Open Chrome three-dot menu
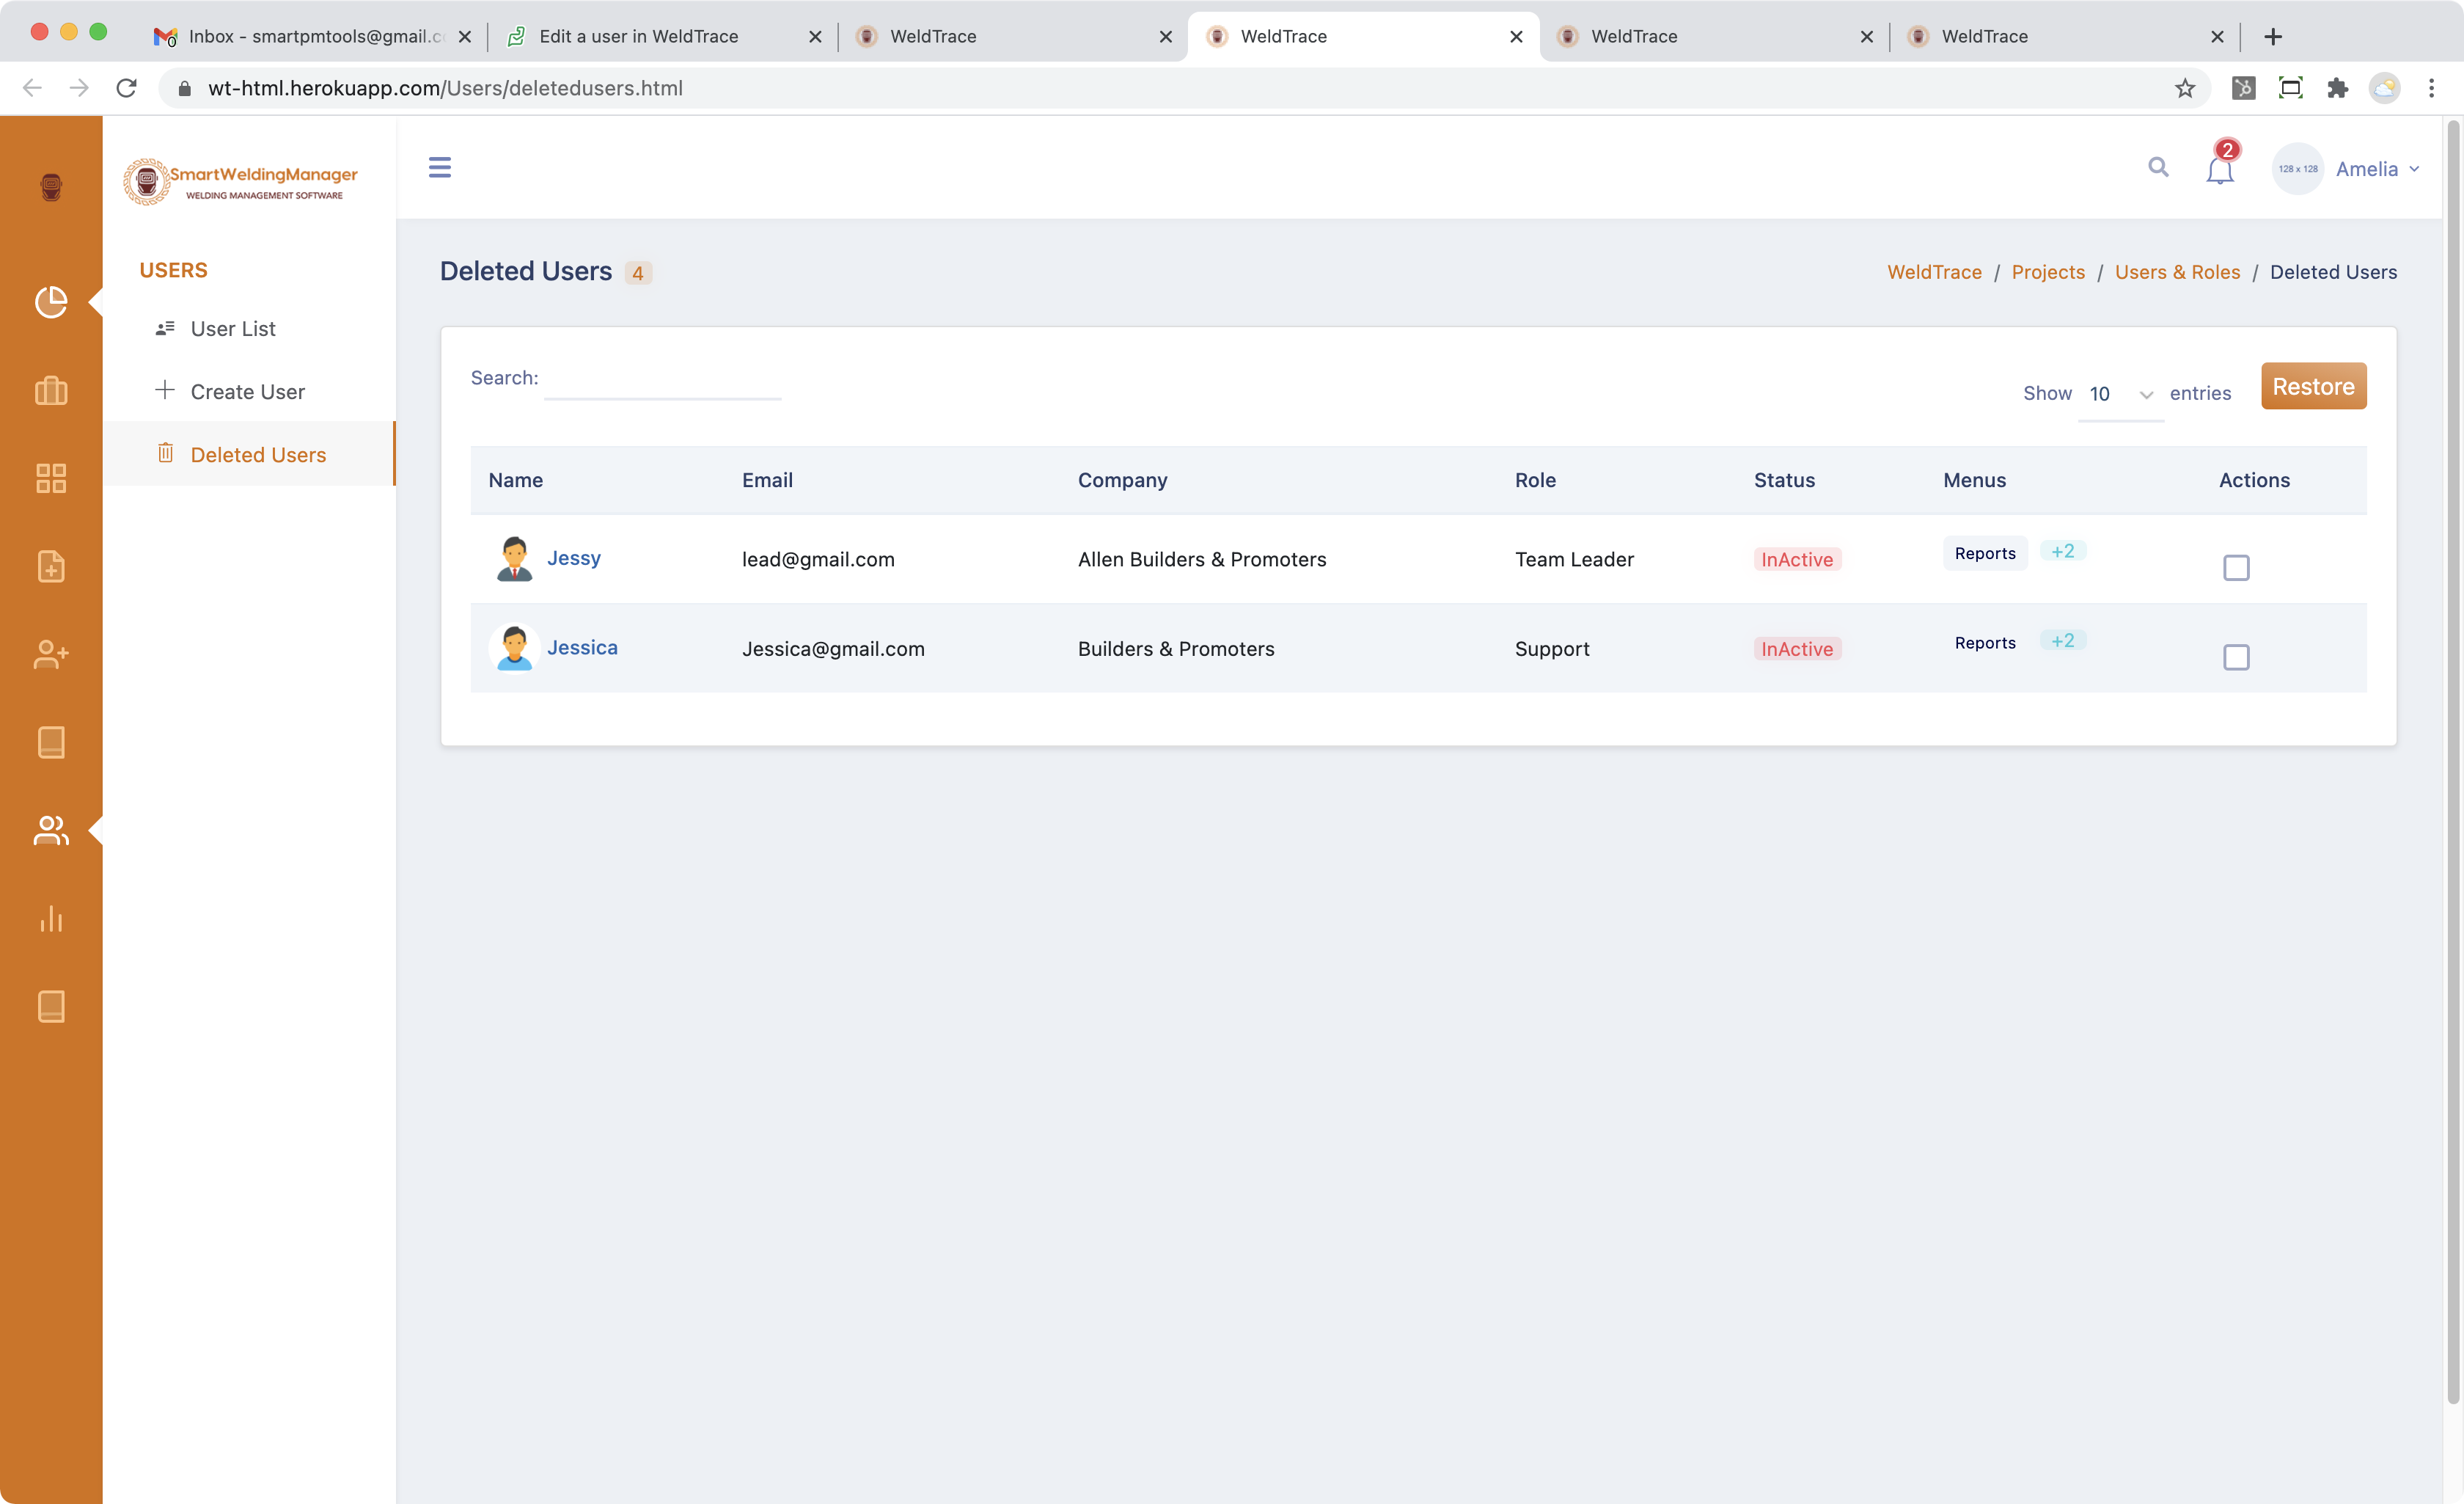The height and width of the screenshot is (1504, 2464). [2431, 88]
